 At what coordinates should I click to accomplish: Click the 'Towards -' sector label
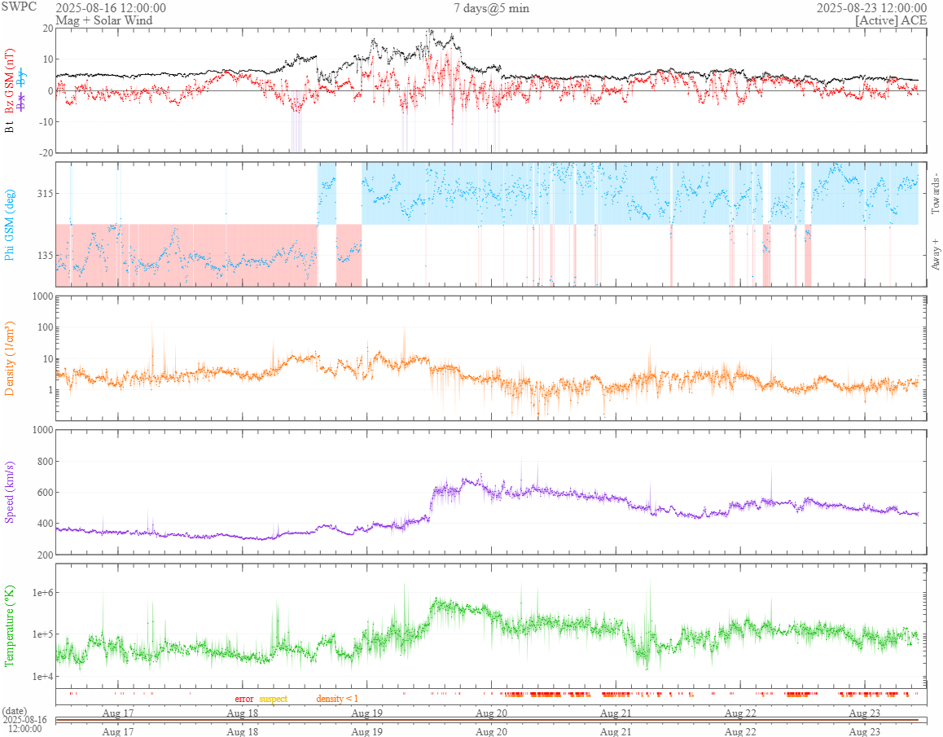pyautogui.click(x=935, y=195)
